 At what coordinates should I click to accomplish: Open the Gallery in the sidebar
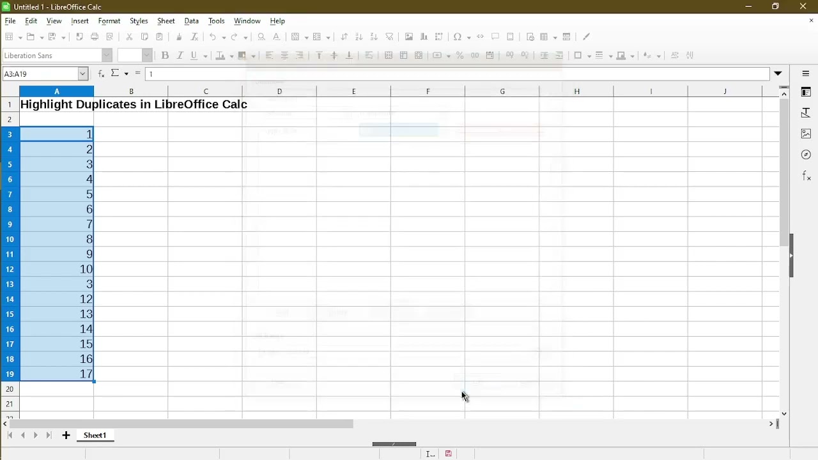point(806,134)
